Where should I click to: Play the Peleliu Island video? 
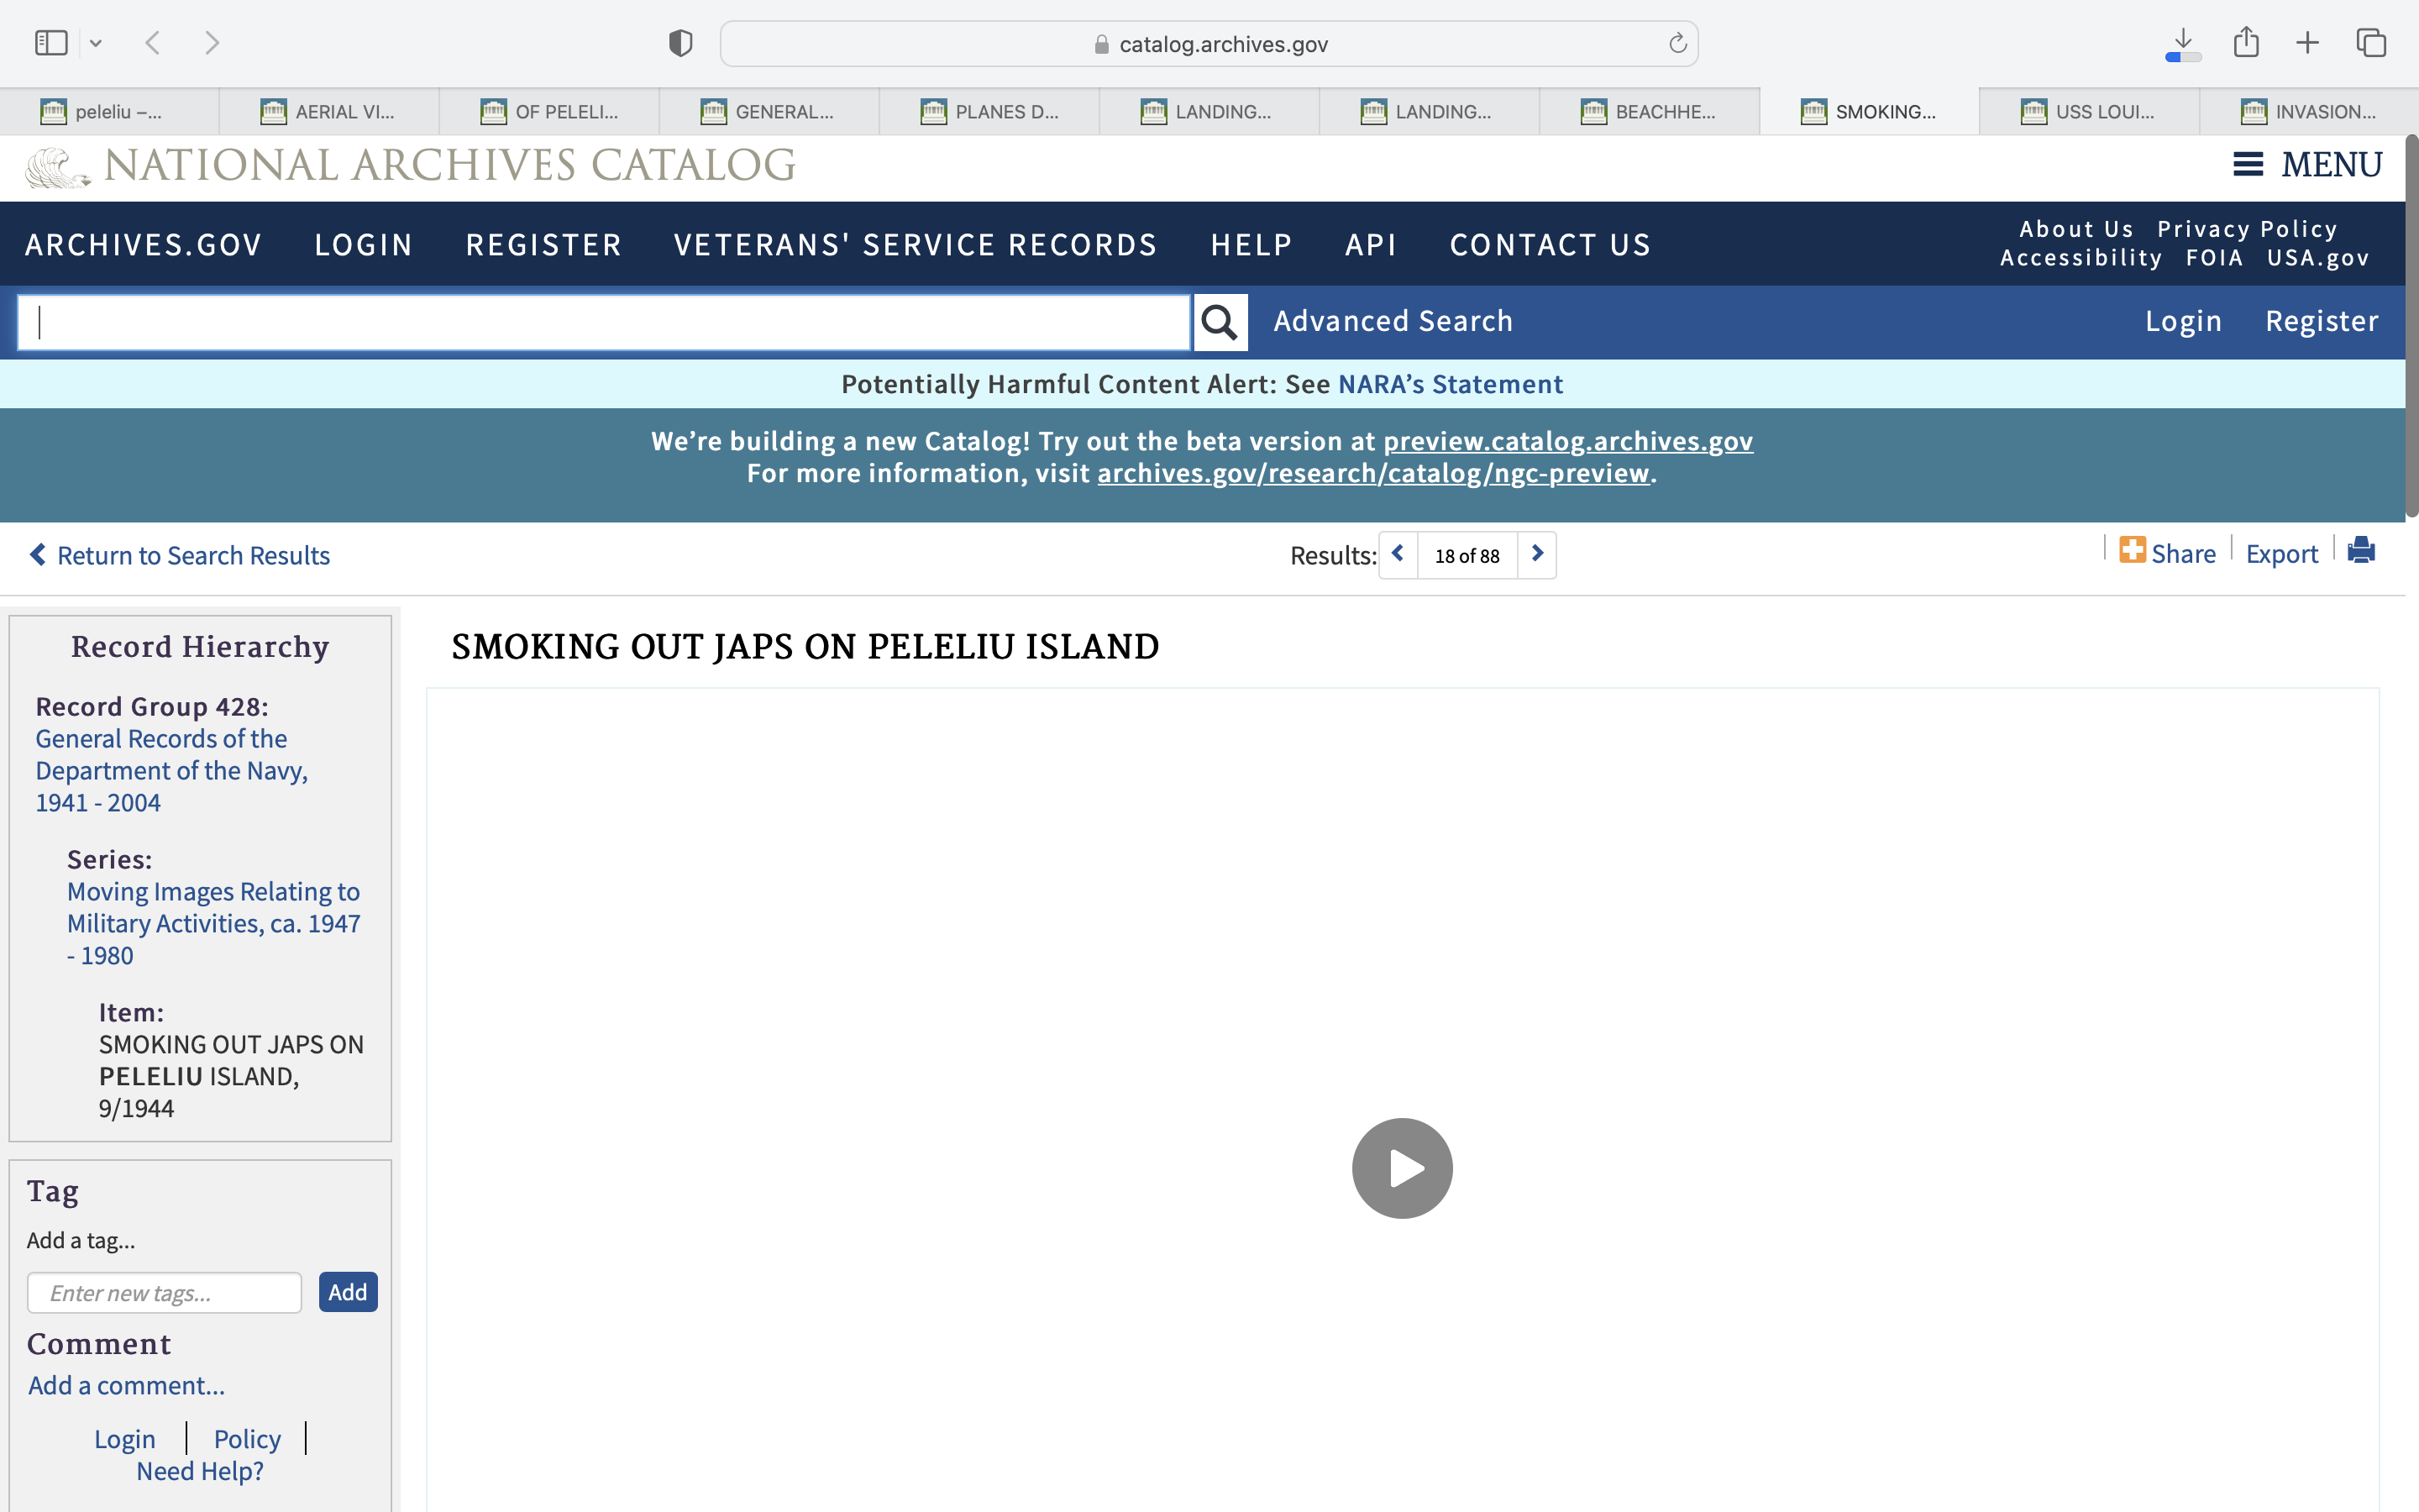(x=1401, y=1168)
